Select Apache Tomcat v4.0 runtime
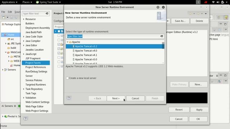230x129 pixels. click(86, 51)
